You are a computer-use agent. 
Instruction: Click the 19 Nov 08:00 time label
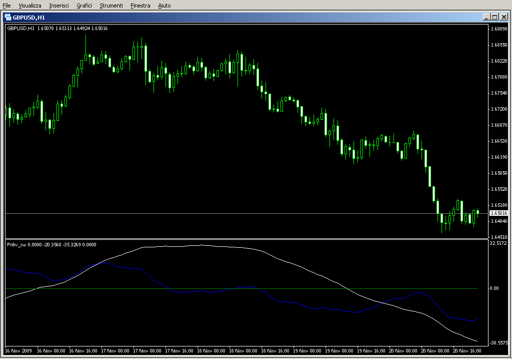coord(339,351)
